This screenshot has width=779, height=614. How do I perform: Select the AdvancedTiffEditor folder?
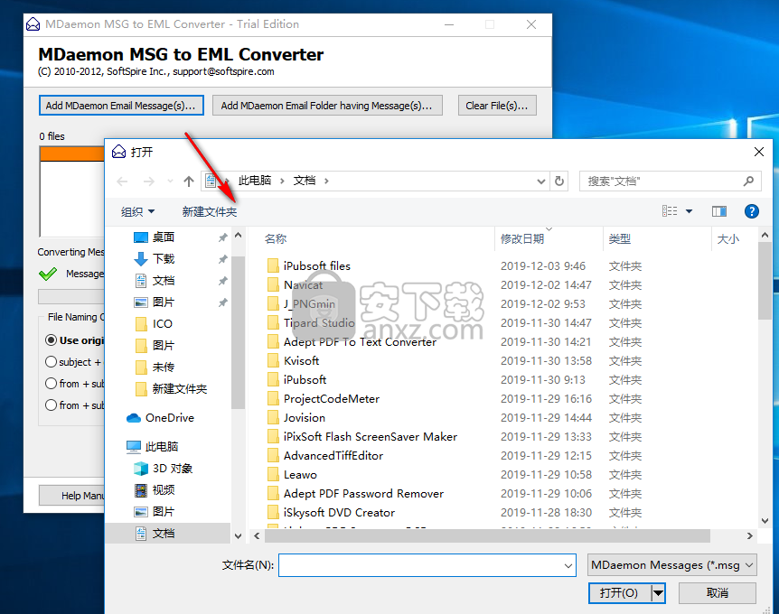pos(333,456)
